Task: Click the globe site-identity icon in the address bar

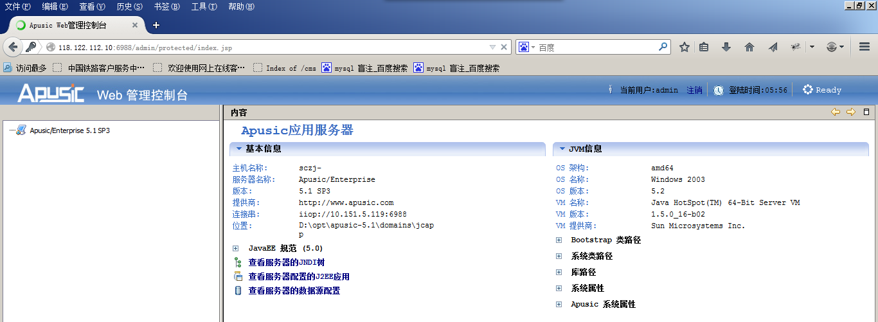Action: [51, 48]
